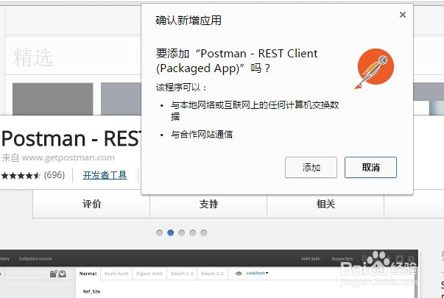Screen dimensions: 444x298
Task: Close the 确认新增应用 dialog with the X
Action: (402, 15)
